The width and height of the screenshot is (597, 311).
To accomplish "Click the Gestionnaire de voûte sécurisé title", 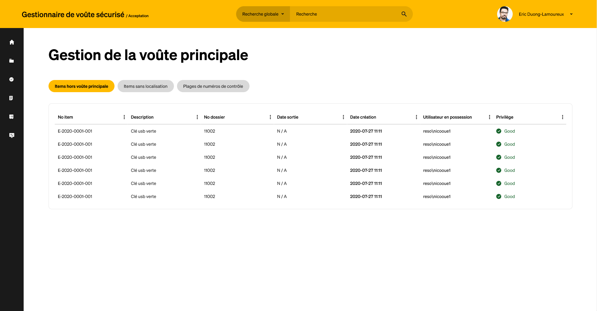I will tap(72, 14).
